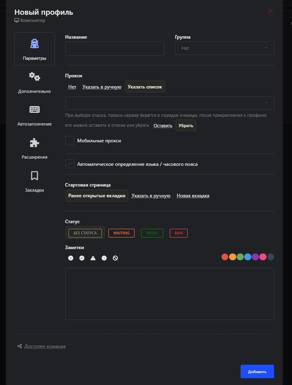Screen dimensions: 292x385
Task: Focus the Название input field
Action: 115,49
